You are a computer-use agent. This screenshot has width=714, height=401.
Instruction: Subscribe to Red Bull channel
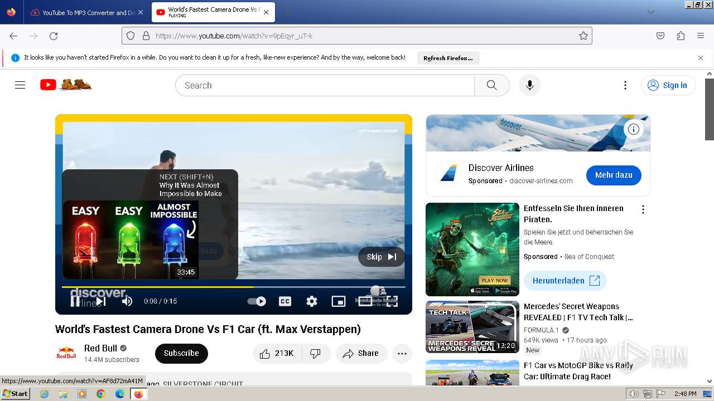pos(181,353)
